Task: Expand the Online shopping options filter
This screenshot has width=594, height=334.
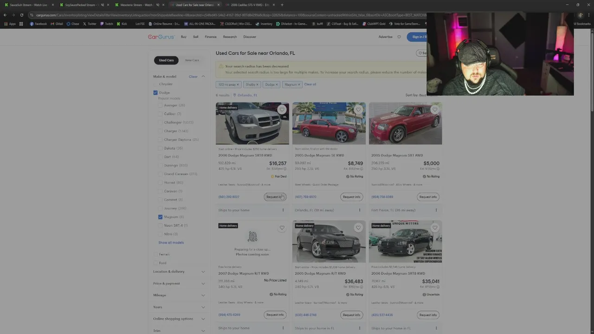Action: tap(179, 319)
